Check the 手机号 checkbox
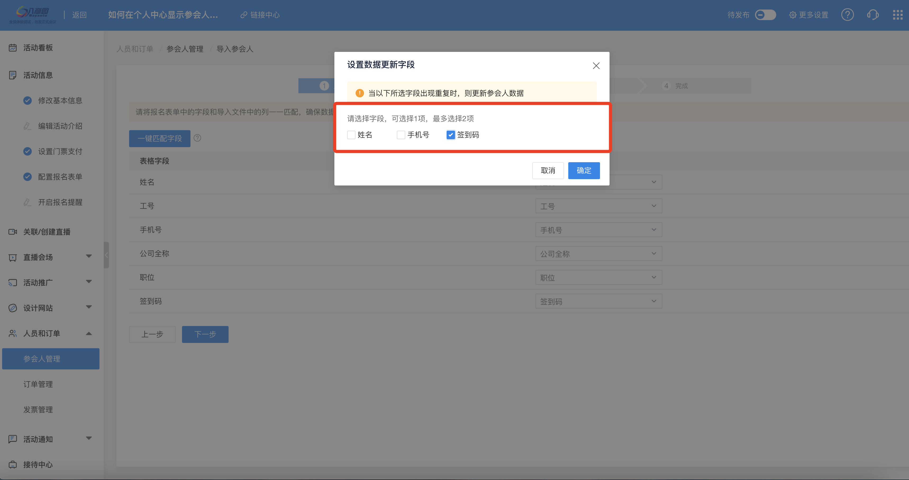Viewport: 909px width, 480px height. click(x=401, y=135)
